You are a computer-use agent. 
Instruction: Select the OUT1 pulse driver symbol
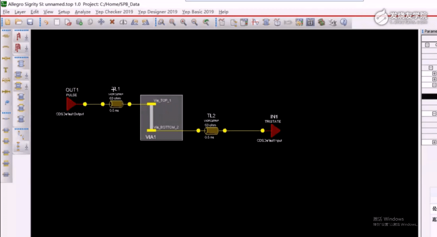coord(71,104)
